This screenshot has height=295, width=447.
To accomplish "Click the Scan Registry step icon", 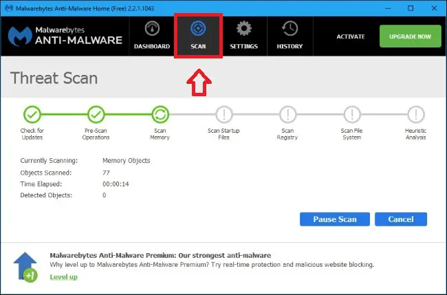I will 288,115.
